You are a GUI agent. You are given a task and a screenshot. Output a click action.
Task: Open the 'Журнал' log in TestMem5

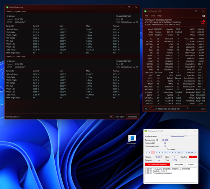pos(191,164)
